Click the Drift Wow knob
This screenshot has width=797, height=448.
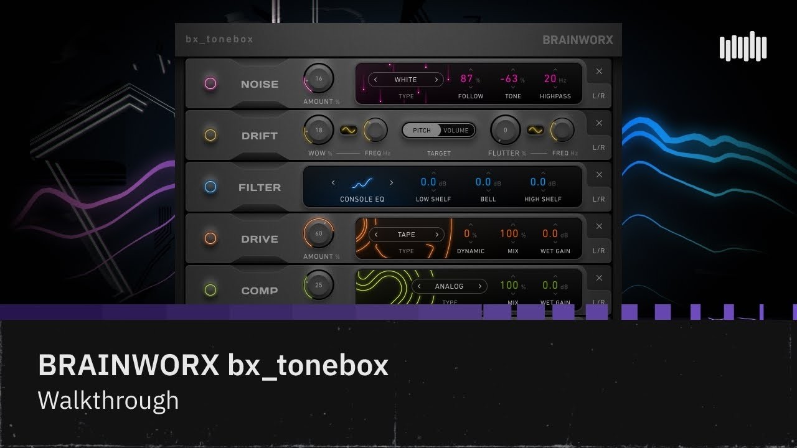(x=319, y=131)
